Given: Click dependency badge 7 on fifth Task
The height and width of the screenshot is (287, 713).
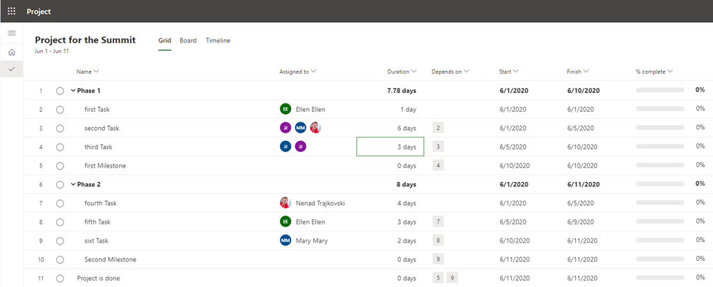Looking at the screenshot, I should tap(438, 222).
